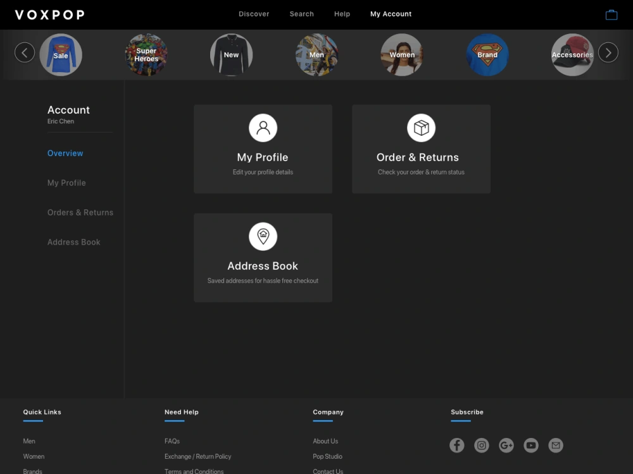Click the Account sidebar heading

click(68, 110)
